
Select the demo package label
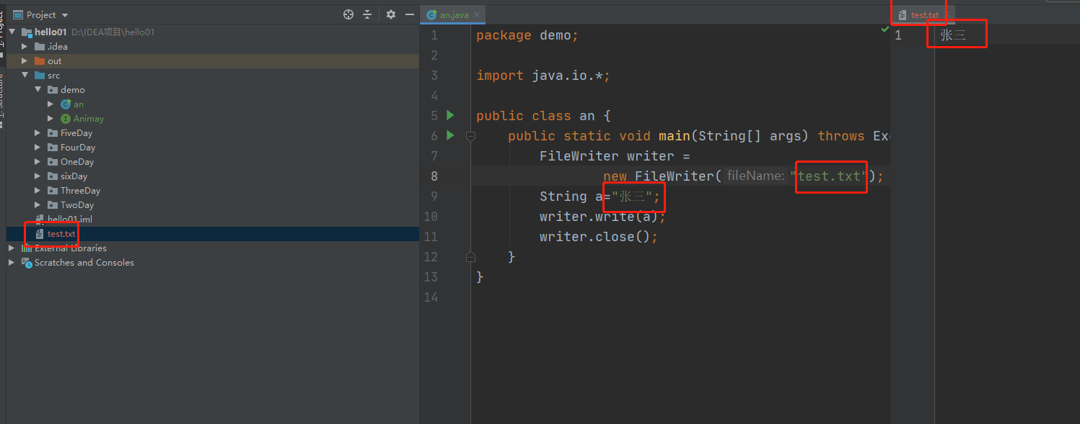[73, 90]
